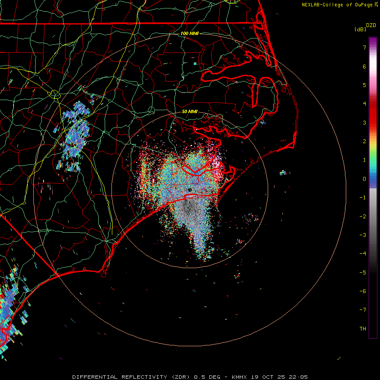Click the NEXLAB-College of DuPage watermark text
380x380 pixels.
click(339, 5)
